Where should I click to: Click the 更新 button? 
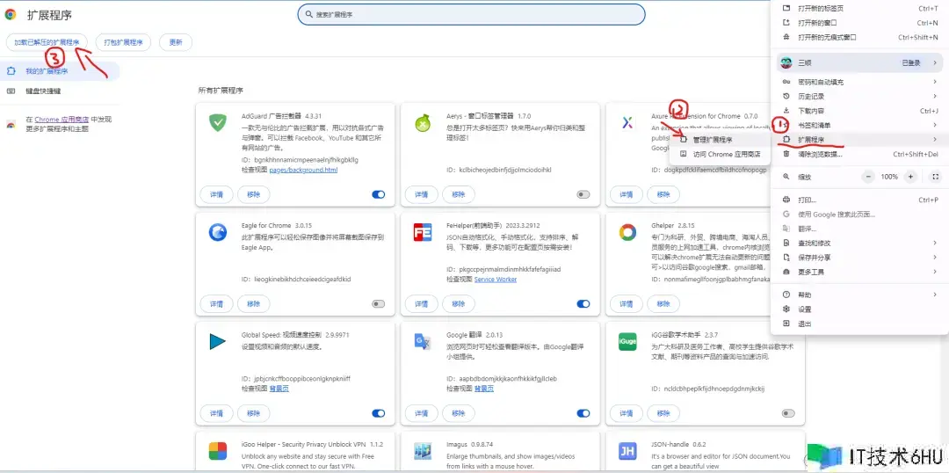pyautogui.click(x=176, y=42)
